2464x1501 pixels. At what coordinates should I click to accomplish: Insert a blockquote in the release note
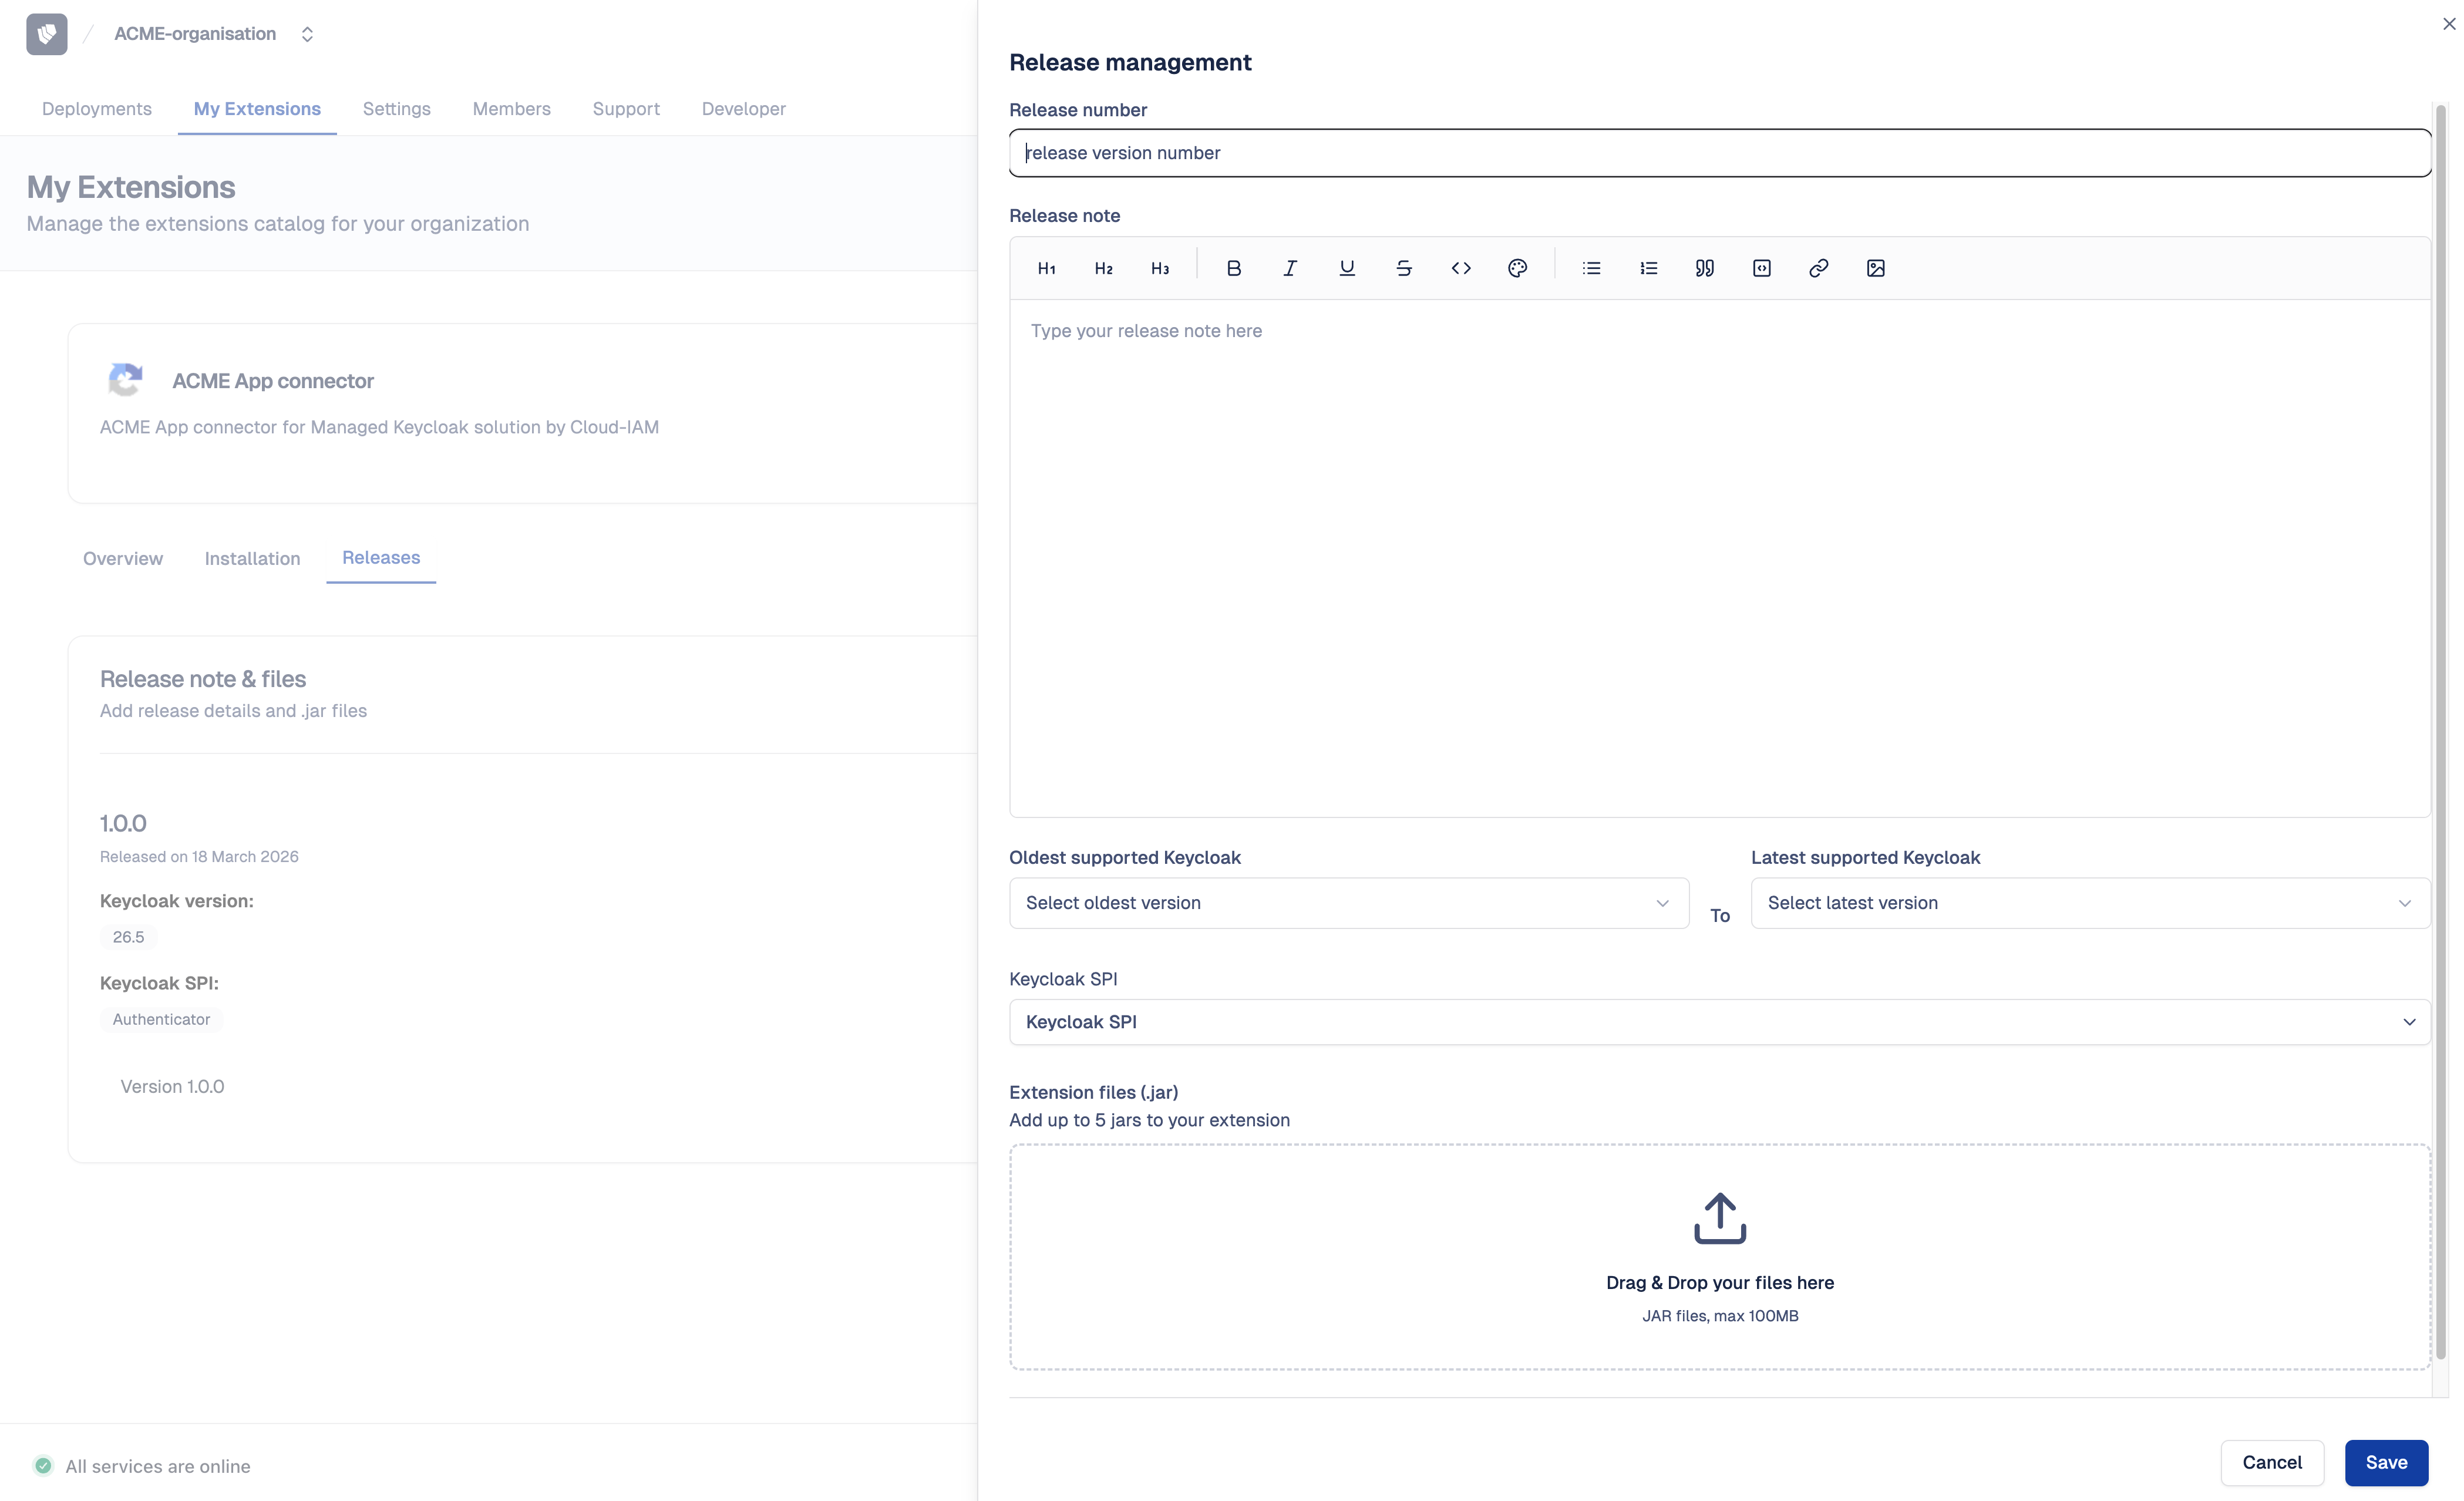click(1705, 268)
